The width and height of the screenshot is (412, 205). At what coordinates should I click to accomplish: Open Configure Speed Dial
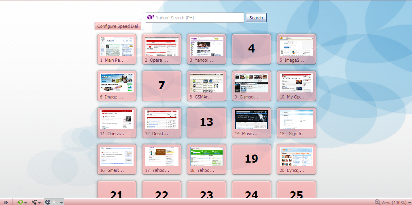point(117,26)
